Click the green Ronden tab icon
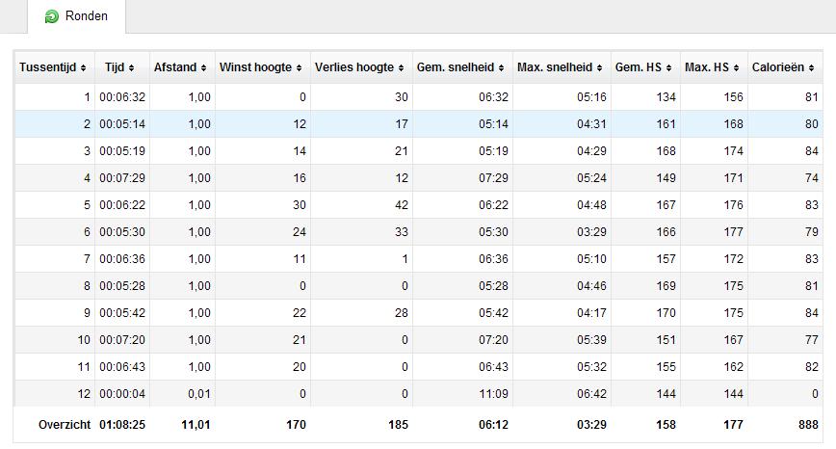This screenshot has width=836, height=449. click(x=52, y=16)
